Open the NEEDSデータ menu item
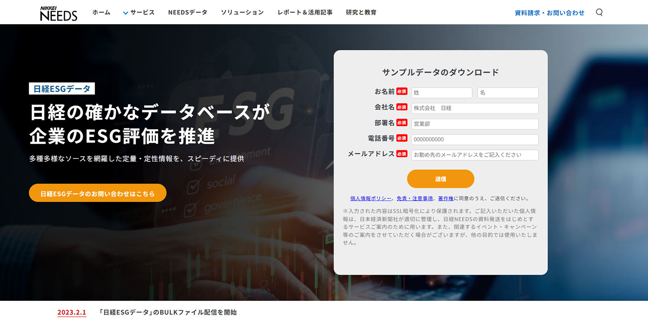The image size is (648, 322). [188, 13]
